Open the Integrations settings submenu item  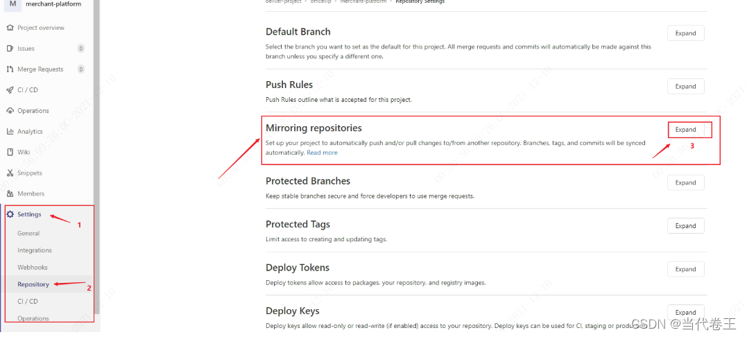(x=34, y=250)
